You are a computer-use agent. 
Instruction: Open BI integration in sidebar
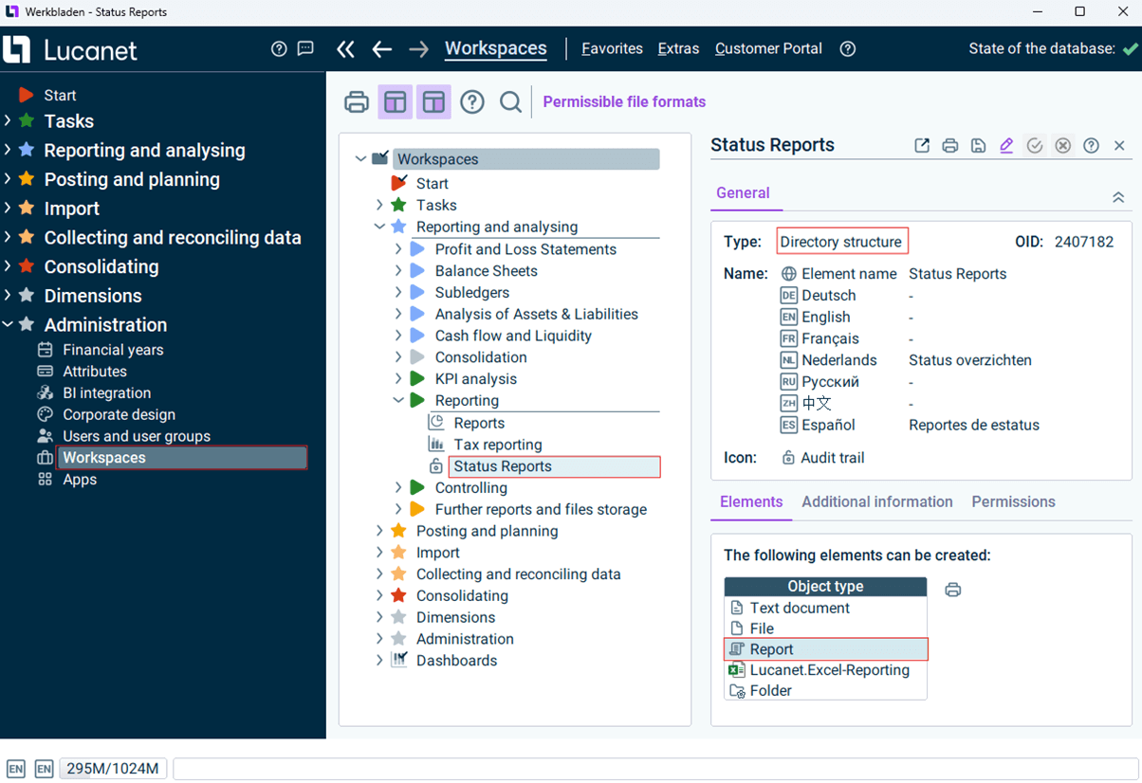(x=106, y=393)
